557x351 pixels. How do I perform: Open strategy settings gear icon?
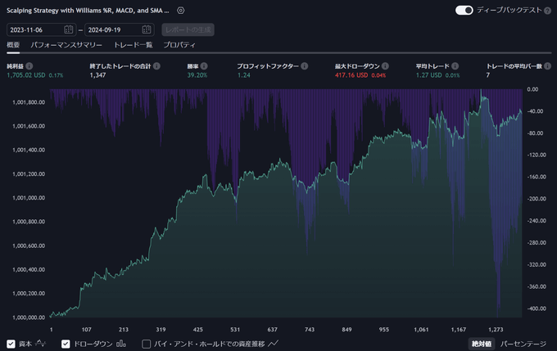tap(180, 11)
